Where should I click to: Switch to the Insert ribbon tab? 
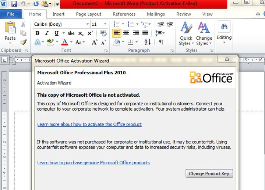59,14
